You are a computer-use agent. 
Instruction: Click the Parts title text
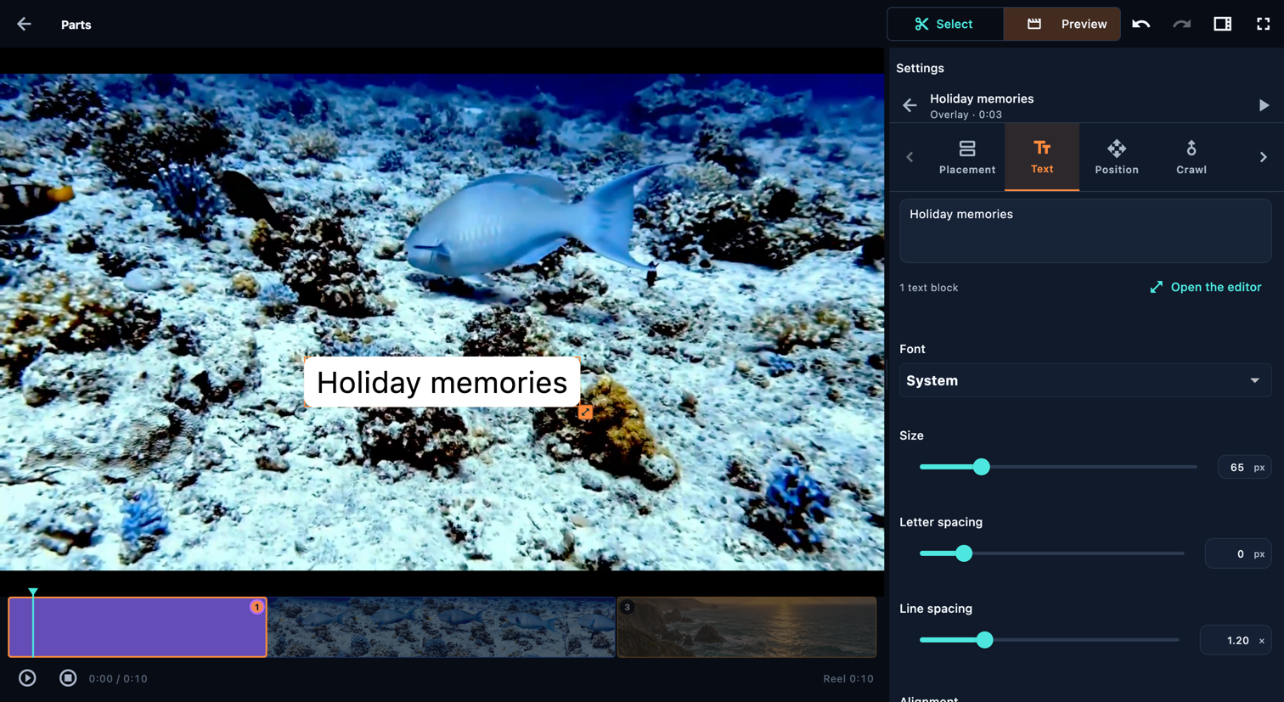(x=76, y=25)
